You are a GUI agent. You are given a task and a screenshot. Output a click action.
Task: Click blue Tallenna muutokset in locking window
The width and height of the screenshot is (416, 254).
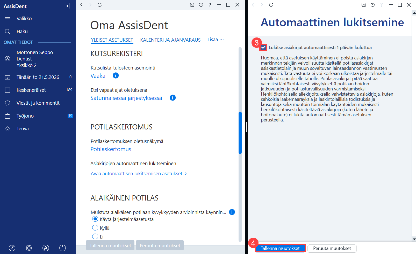tap(280, 248)
